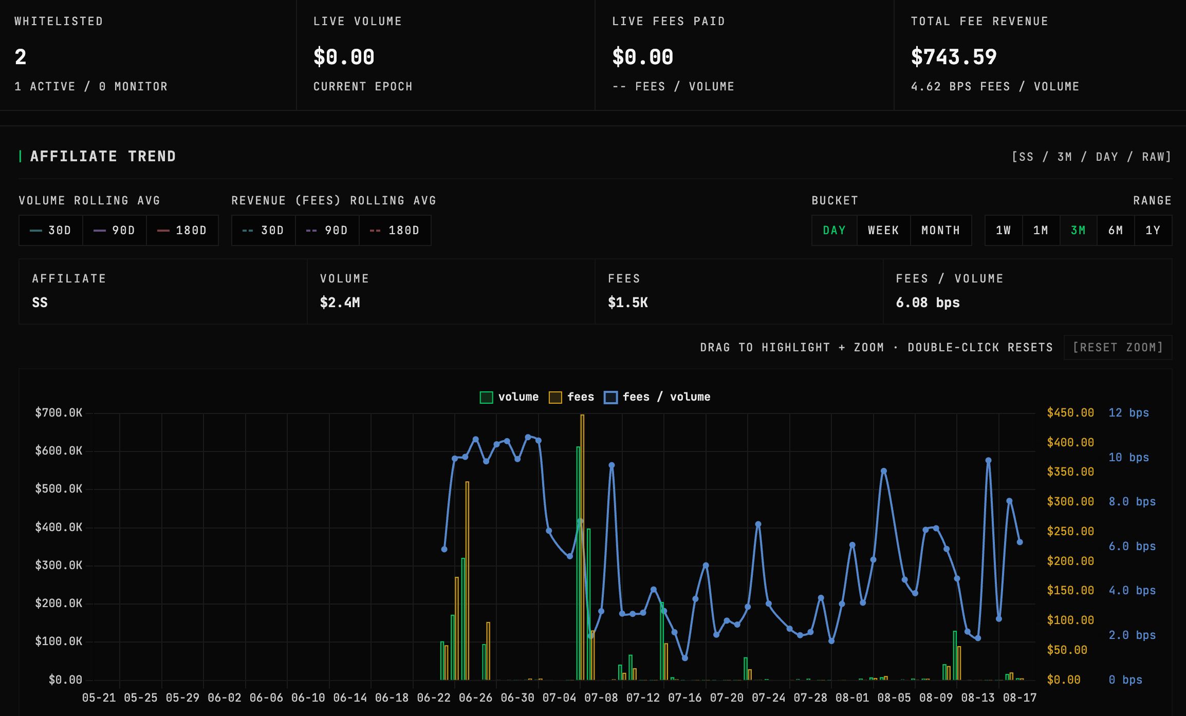Toggle the blue fees / volume legend swatch

(x=610, y=398)
